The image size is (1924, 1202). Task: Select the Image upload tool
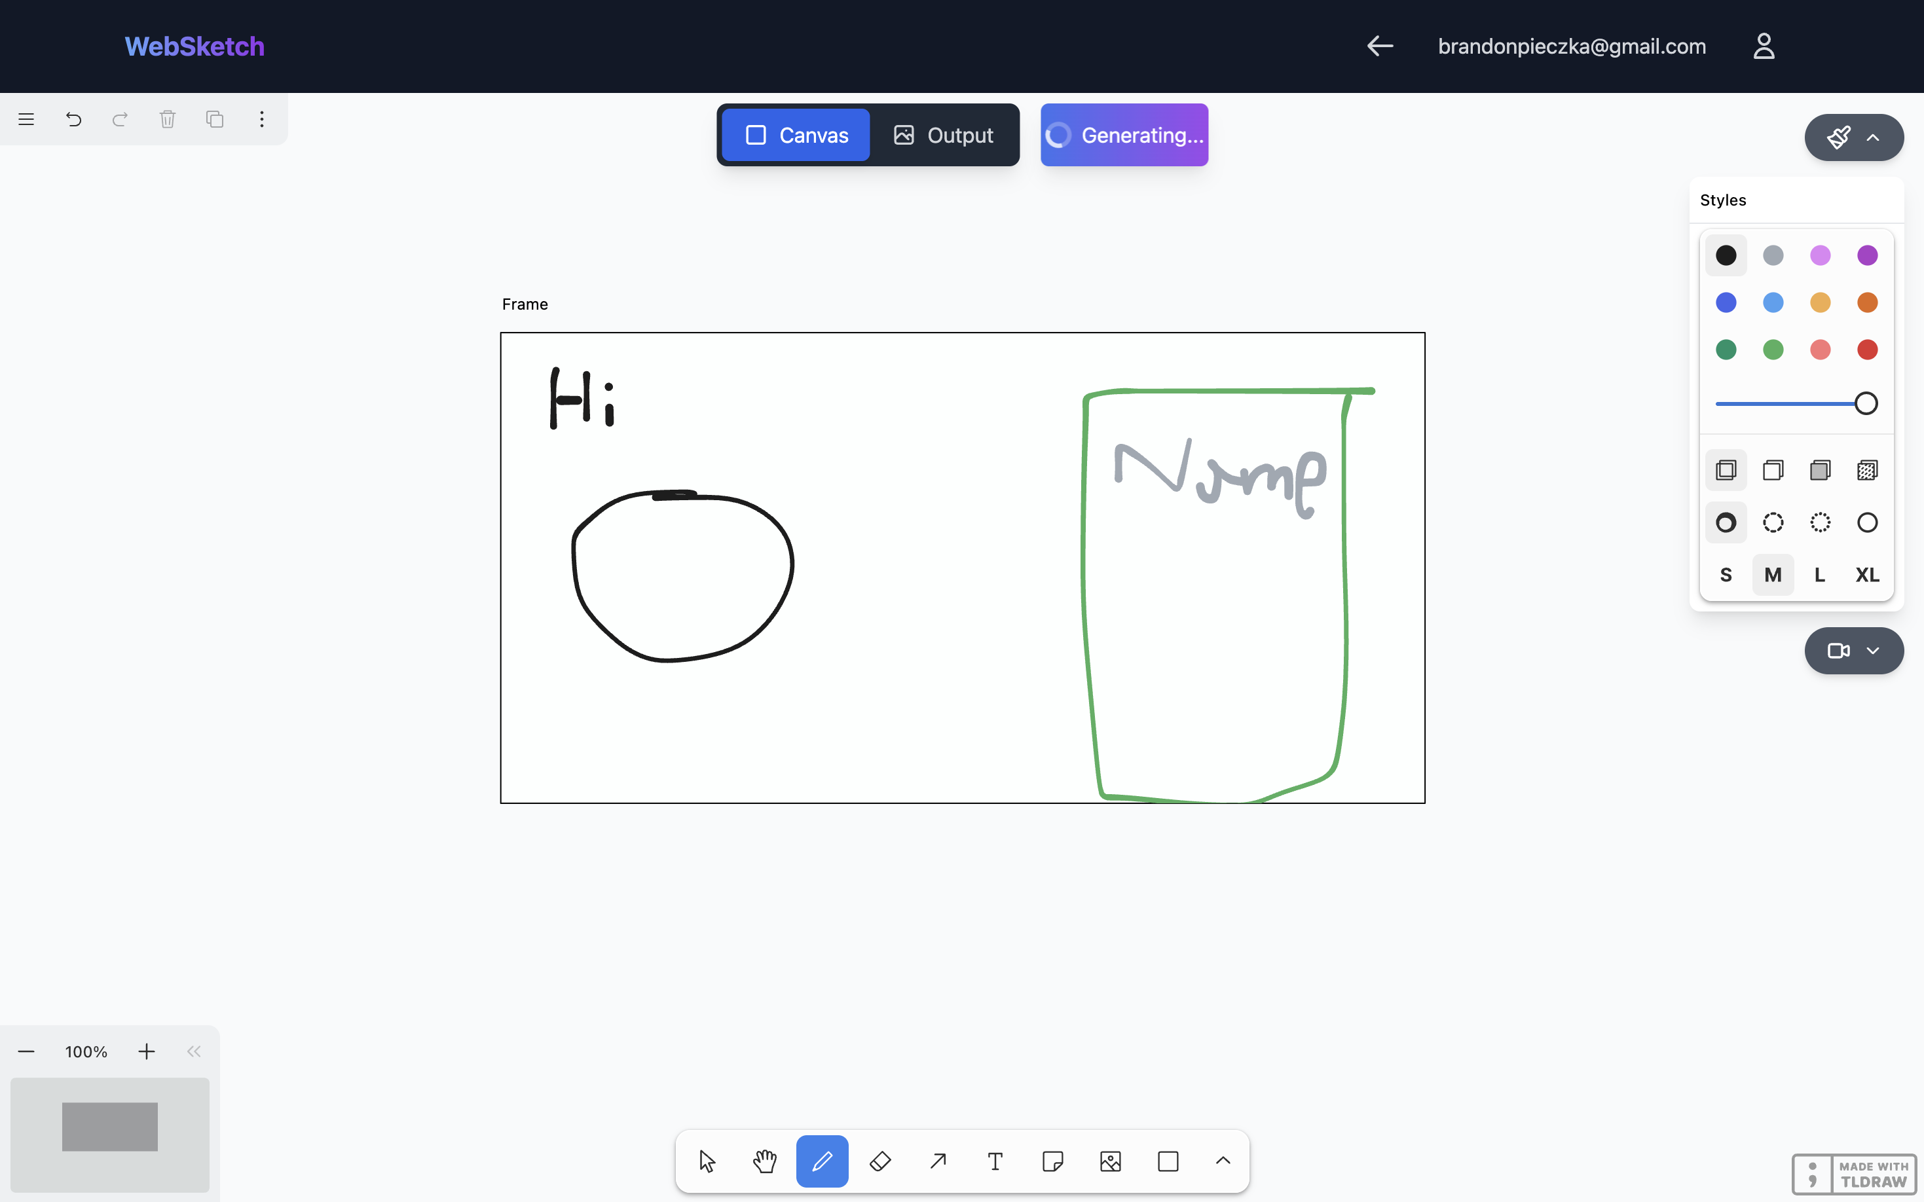(x=1110, y=1161)
